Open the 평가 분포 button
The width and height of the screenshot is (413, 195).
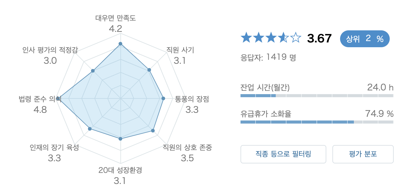coord(363,154)
